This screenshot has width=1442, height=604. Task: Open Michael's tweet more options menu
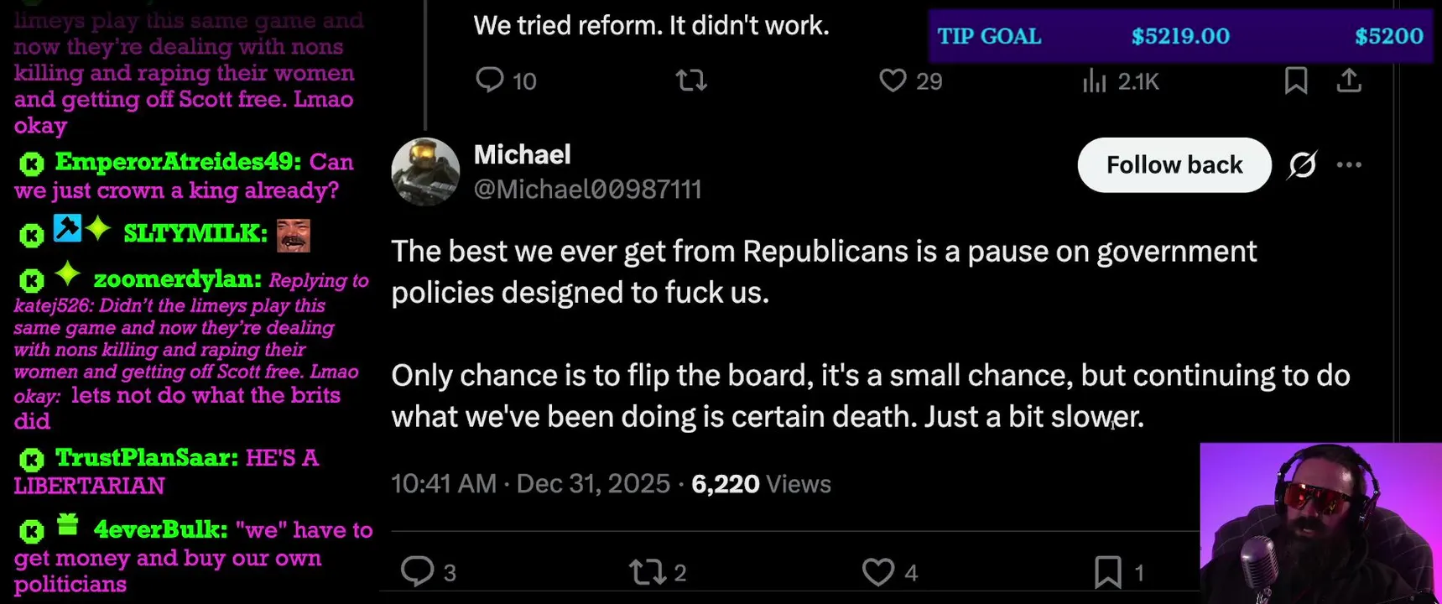[x=1349, y=165]
